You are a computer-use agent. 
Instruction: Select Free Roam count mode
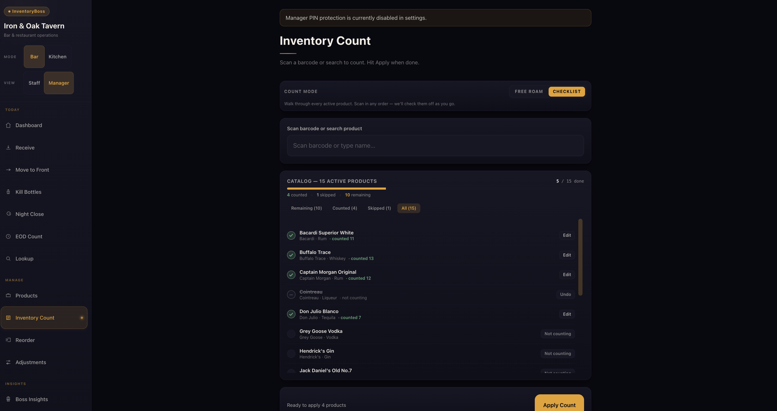pos(529,92)
